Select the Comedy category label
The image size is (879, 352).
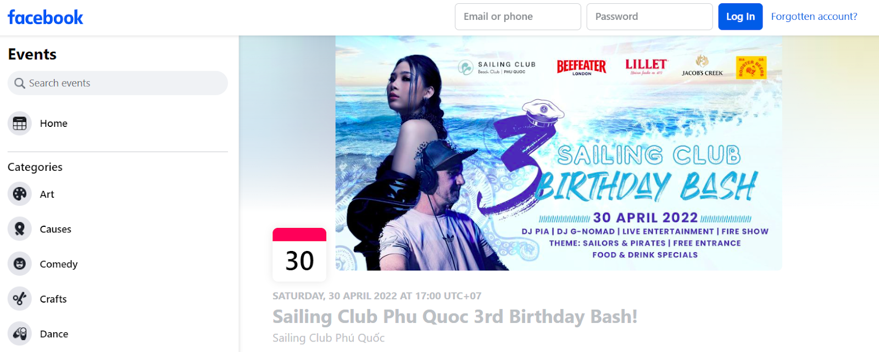[59, 264]
